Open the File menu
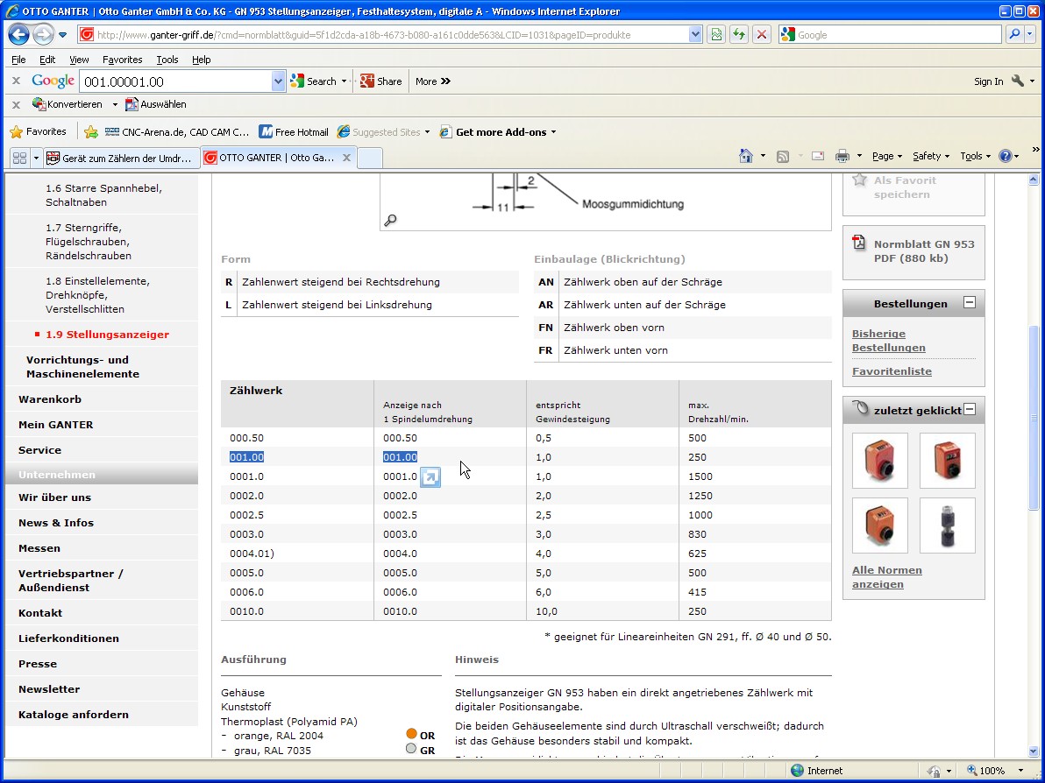The image size is (1045, 783). click(x=18, y=60)
